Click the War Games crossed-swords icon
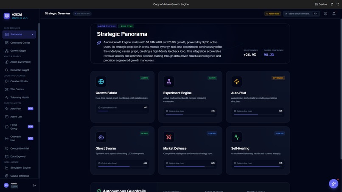This screenshot has height=192, width=342. click(x=7, y=89)
